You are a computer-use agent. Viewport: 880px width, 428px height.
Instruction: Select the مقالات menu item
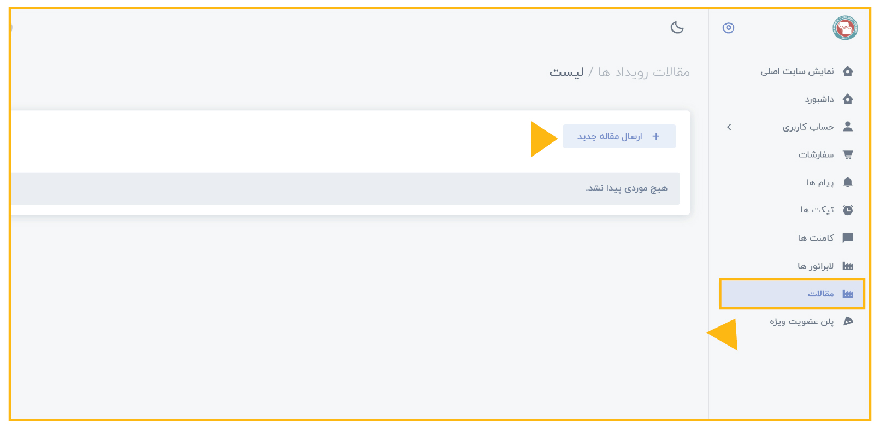[x=792, y=294]
